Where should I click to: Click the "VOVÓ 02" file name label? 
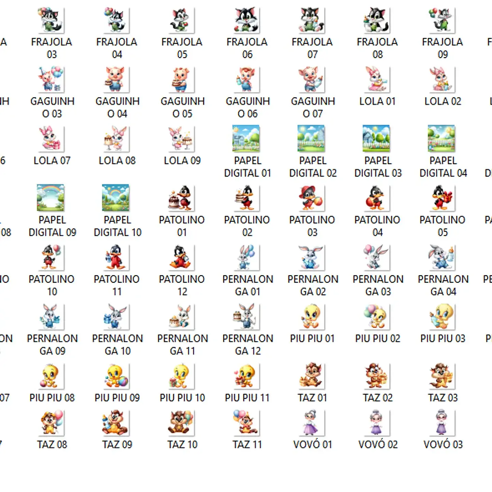[x=378, y=445]
